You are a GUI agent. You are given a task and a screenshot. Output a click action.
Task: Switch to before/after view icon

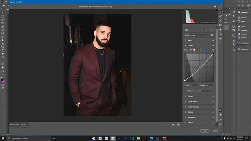click(x=178, y=125)
